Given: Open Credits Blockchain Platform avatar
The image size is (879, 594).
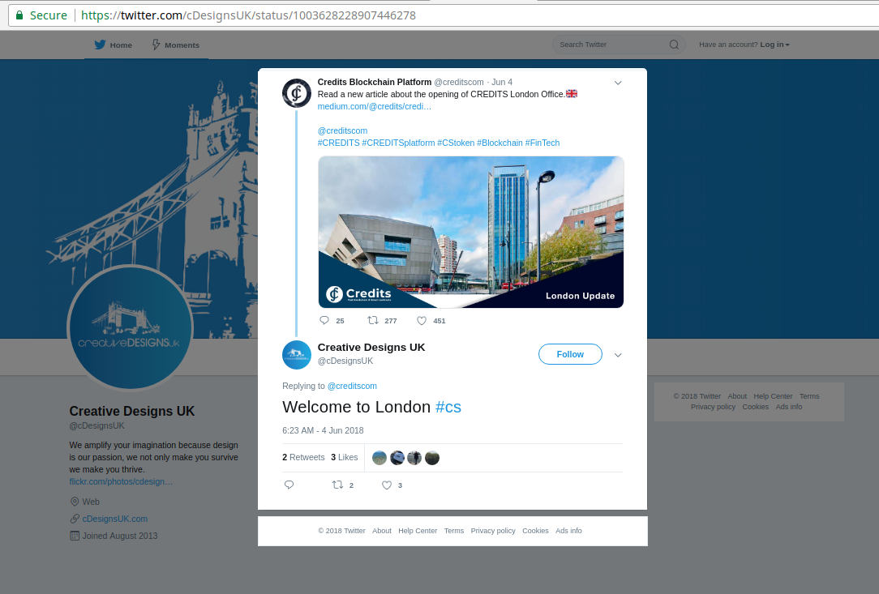Looking at the screenshot, I should click(x=297, y=93).
